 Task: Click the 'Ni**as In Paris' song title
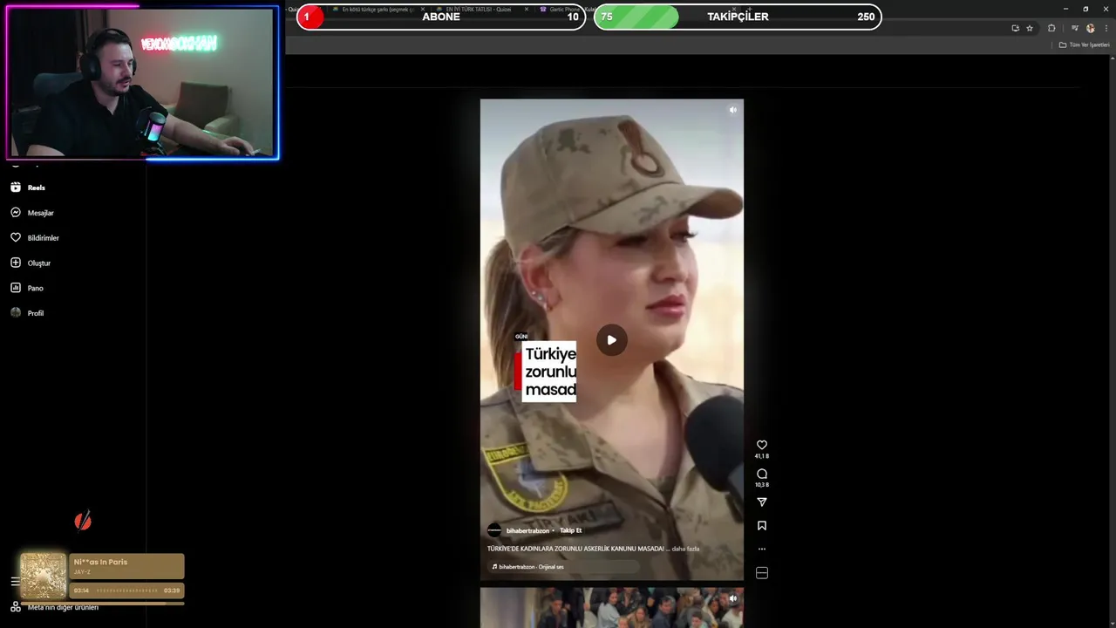coord(100,562)
